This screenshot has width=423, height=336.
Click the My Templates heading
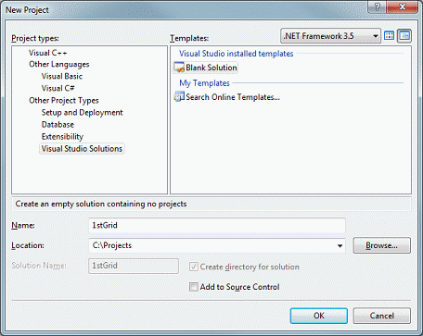click(x=204, y=83)
